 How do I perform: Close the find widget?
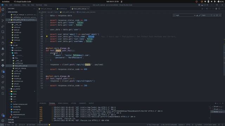220,15
